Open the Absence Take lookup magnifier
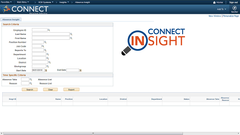This screenshot has width=240, height=135. [x=31, y=79]
